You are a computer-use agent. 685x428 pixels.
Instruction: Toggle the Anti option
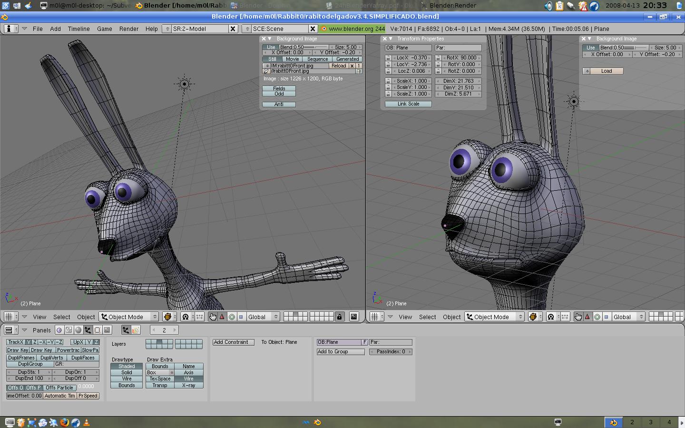point(279,105)
